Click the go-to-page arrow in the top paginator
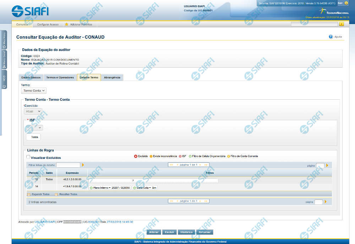The height and width of the screenshot is (244, 355). (x=327, y=165)
